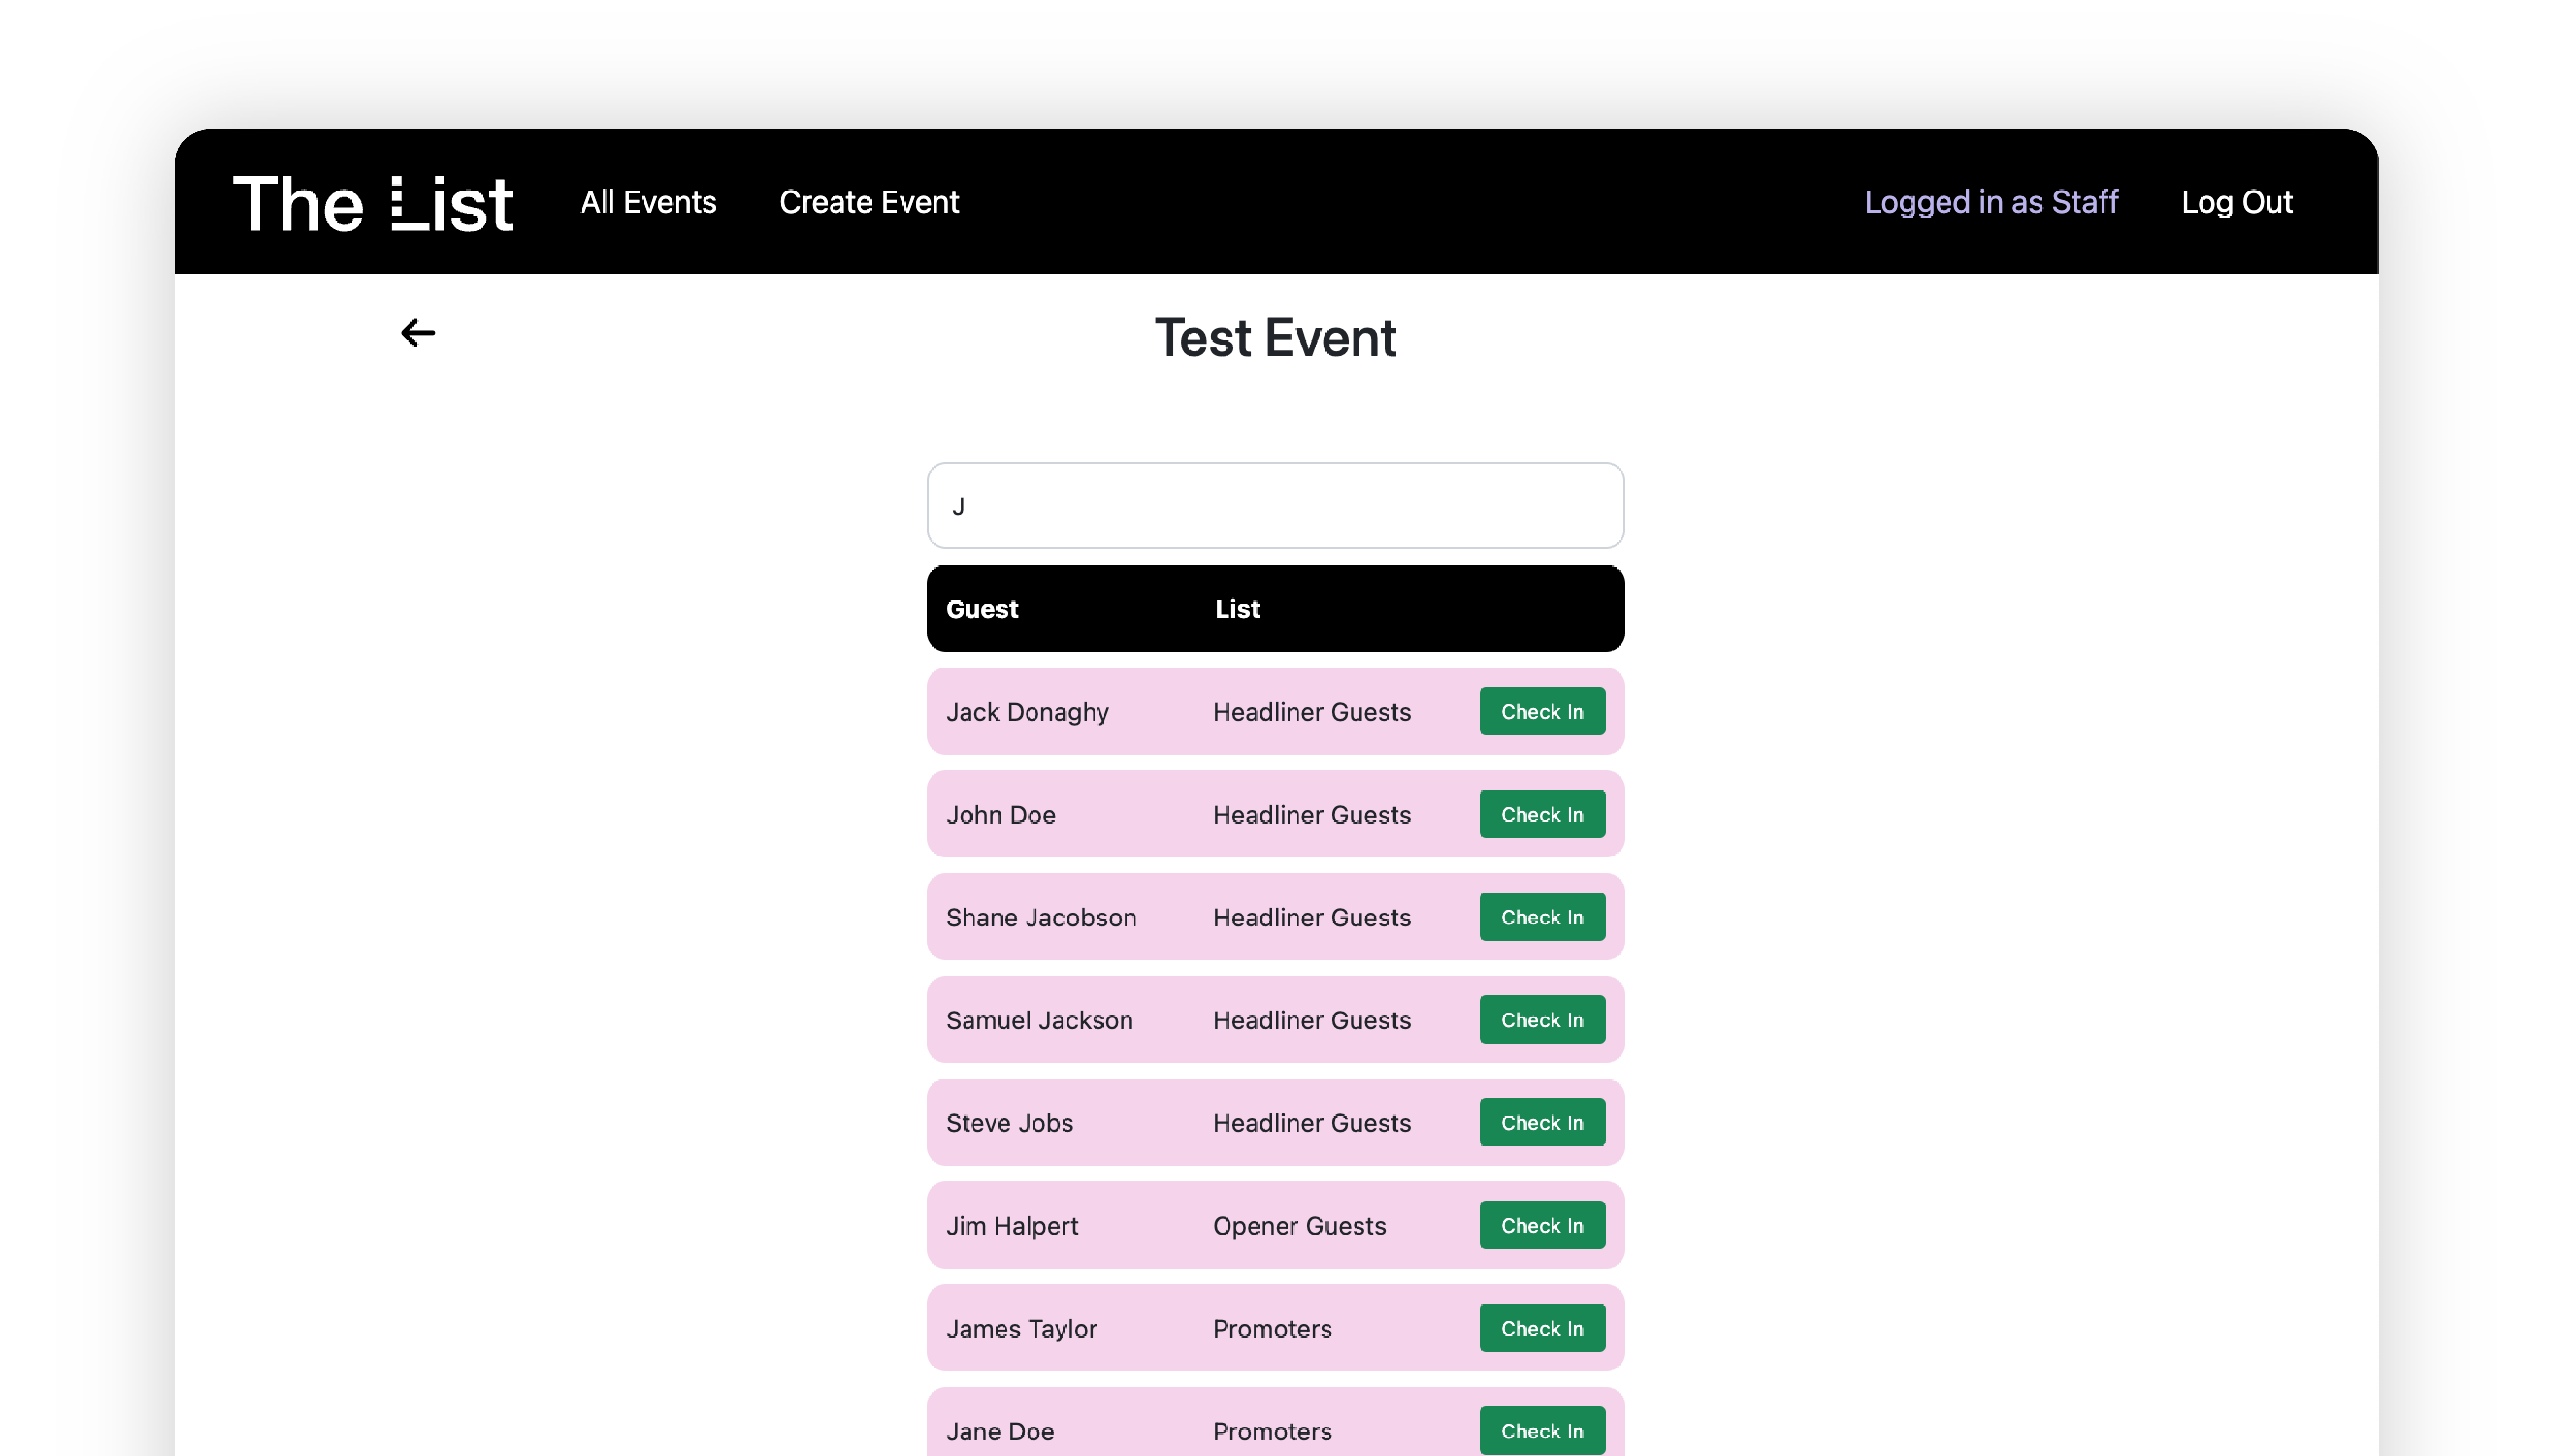The width and height of the screenshot is (2555, 1456).
Task: Select the John Doe guest name
Action: pos(1001,815)
